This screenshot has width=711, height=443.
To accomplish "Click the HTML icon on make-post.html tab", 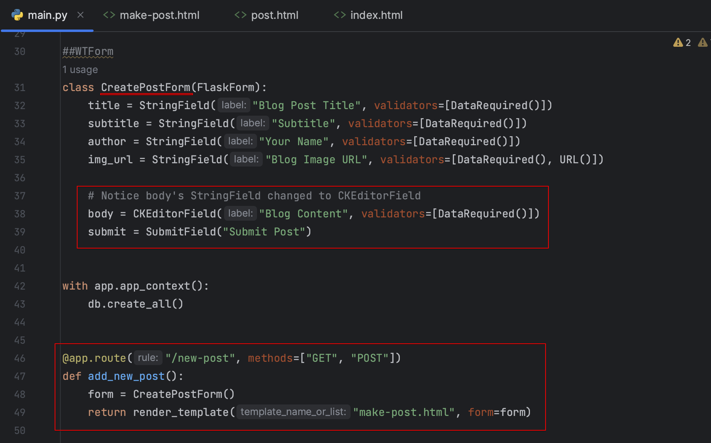I will point(109,15).
